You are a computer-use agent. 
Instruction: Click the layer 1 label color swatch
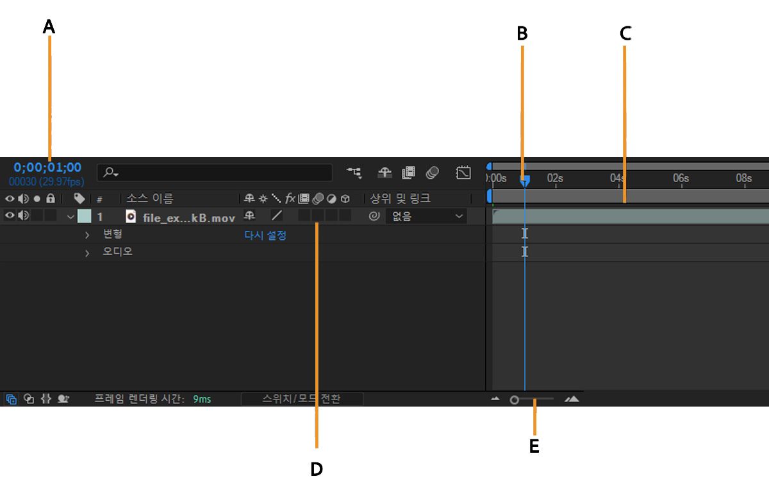pos(85,216)
